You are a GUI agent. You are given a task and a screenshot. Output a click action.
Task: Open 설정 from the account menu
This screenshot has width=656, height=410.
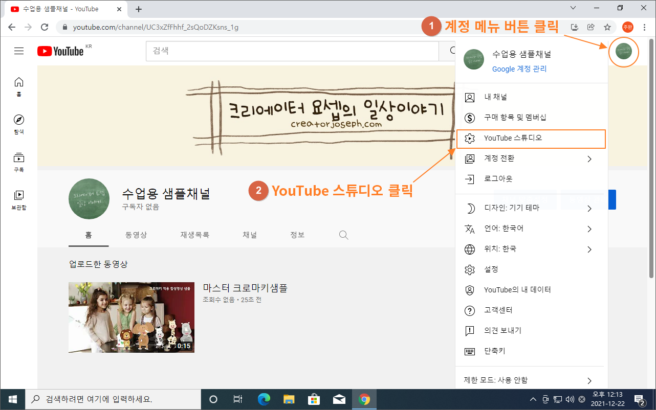click(x=532, y=269)
